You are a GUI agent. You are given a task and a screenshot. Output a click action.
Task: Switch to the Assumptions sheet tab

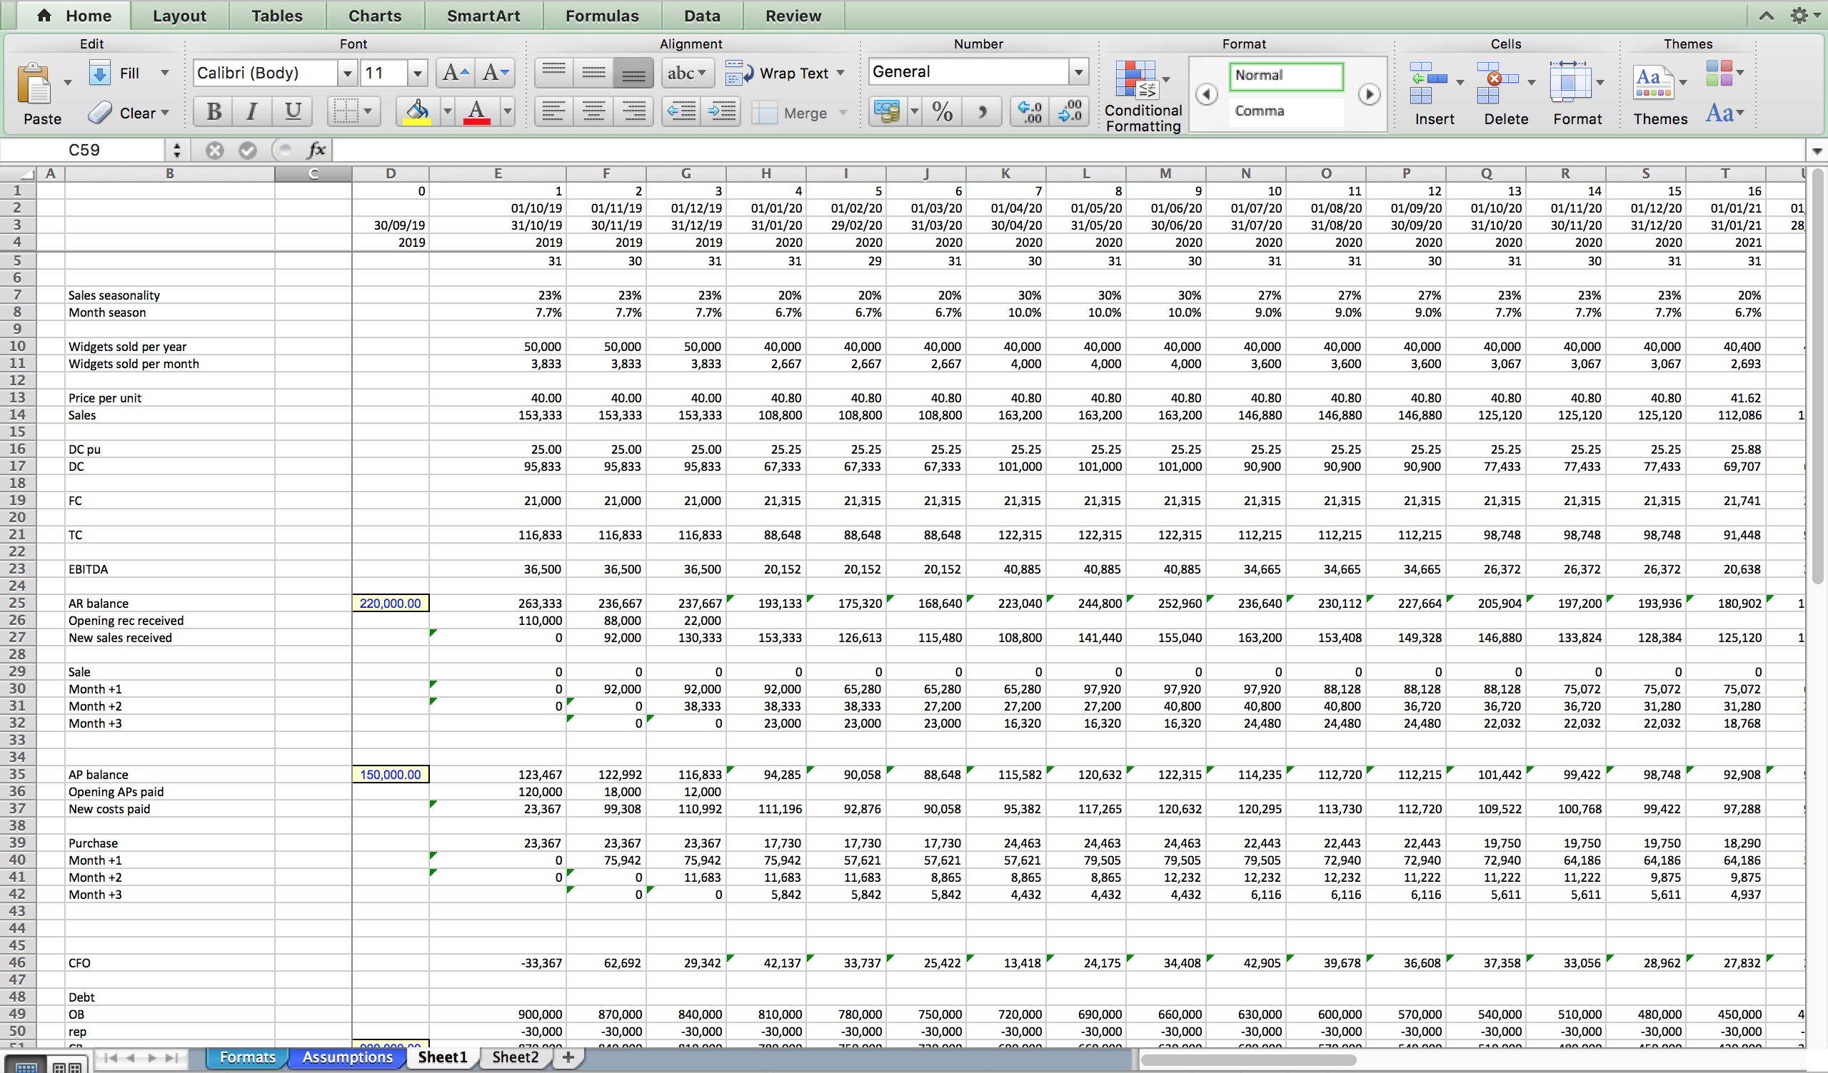coord(348,1057)
